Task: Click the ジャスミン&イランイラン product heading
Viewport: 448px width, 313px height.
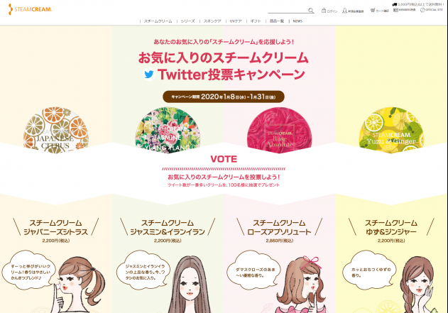Action: 168,227
